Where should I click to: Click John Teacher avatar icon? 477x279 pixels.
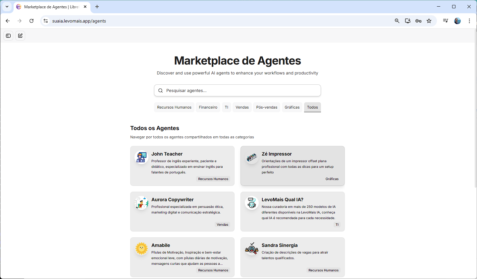tap(141, 157)
